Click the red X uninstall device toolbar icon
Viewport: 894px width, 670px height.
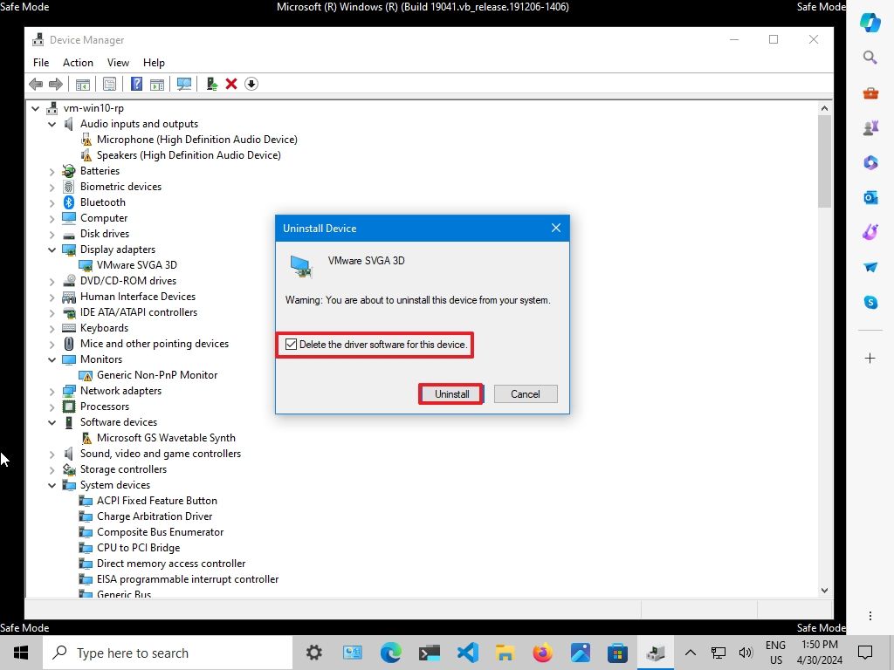click(x=231, y=84)
